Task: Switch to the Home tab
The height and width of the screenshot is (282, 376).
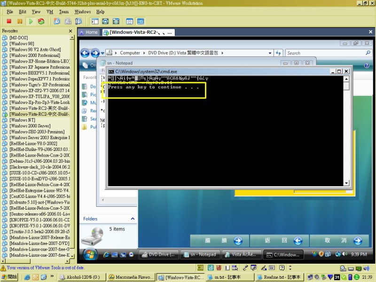Action: pyautogui.click(x=88, y=32)
